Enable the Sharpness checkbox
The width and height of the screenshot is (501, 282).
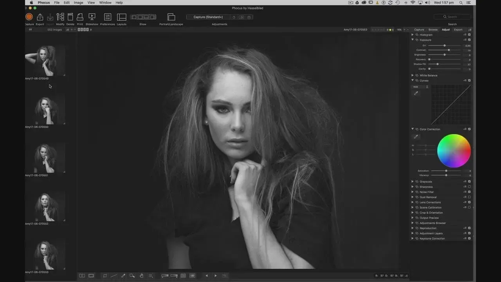pos(469,187)
